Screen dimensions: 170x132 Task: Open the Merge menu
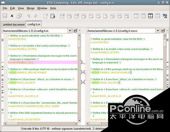click(x=31, y=8)
